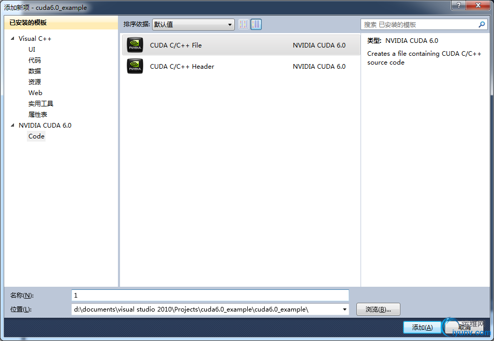Click the CUDA C/C++ Header name text
This screenshot has height=341, width=494.
pos(182,66)
